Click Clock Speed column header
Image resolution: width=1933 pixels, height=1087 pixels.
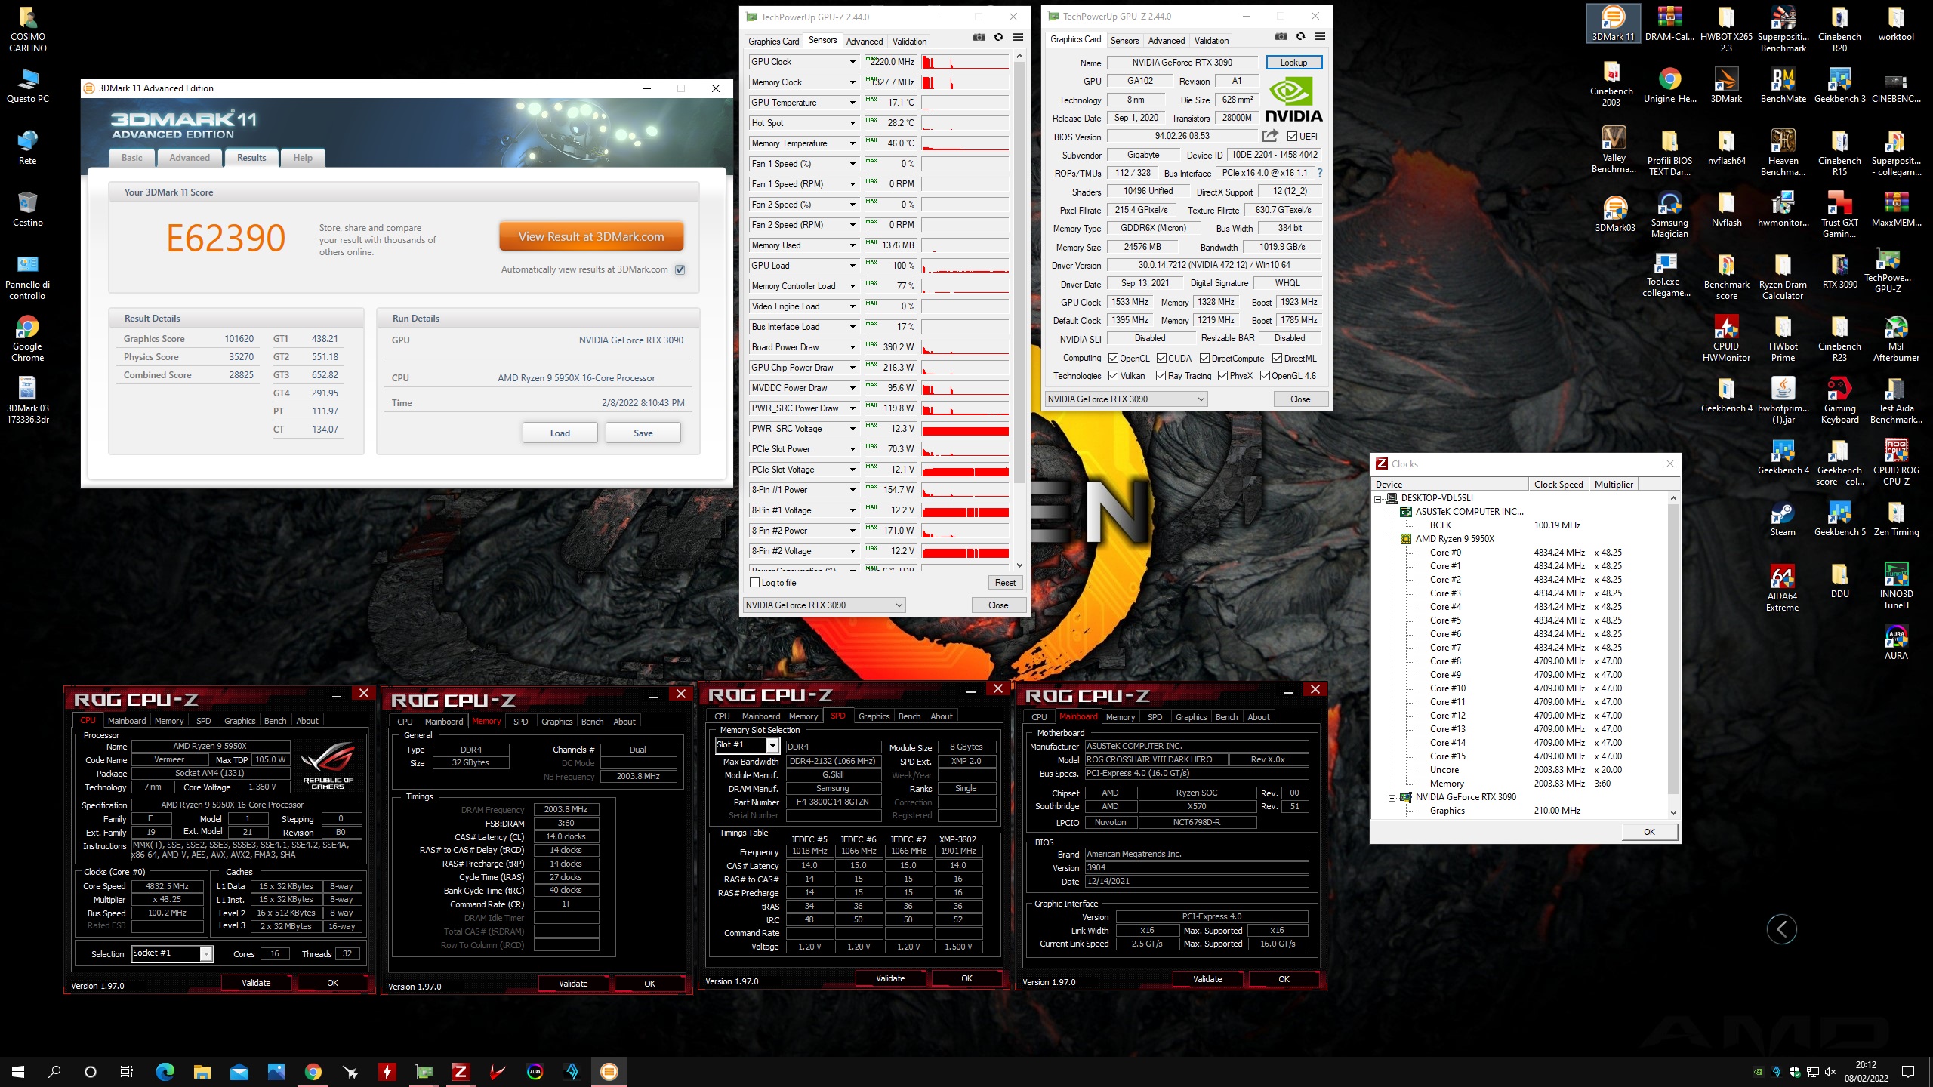[x=1558, y=485]
